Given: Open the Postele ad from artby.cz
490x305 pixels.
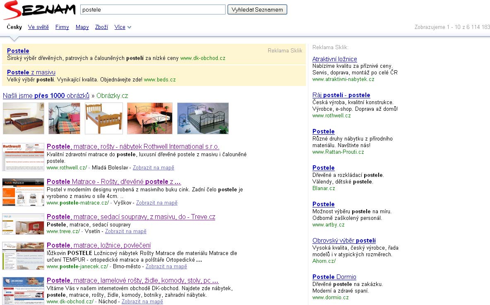Looking at the screenshot, I should pos(324,204).
